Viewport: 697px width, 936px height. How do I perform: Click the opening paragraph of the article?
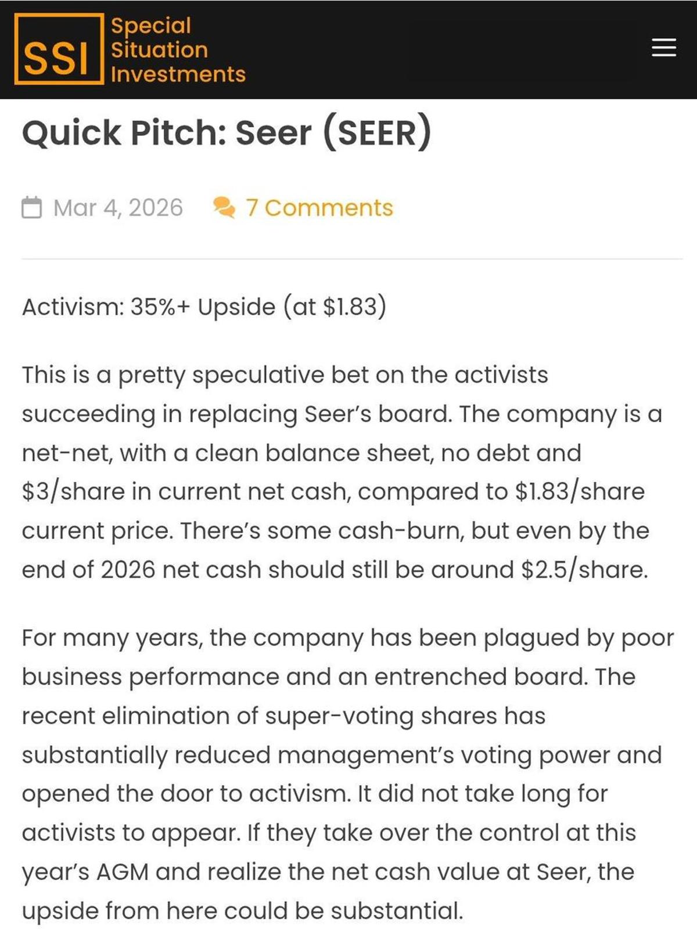tap(337, 470)
